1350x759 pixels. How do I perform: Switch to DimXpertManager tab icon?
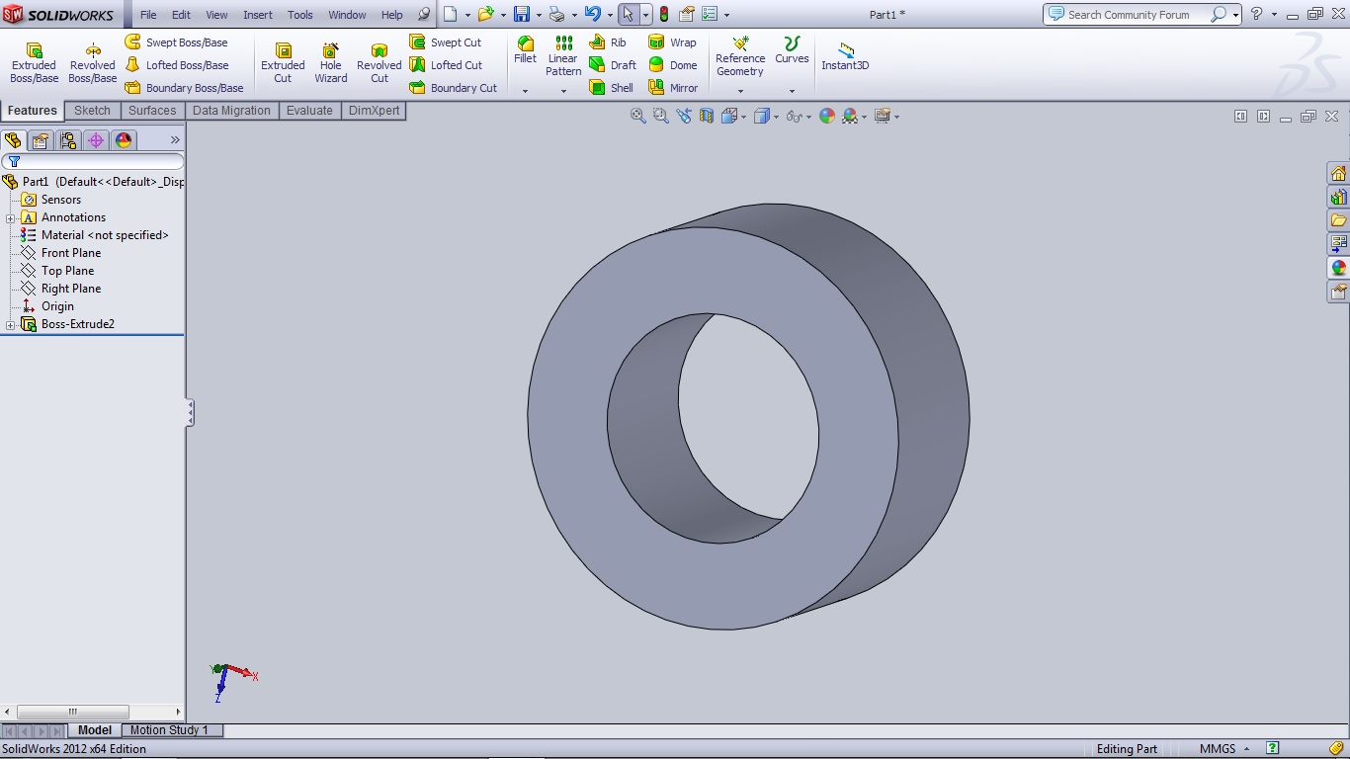tap(96, 140)
